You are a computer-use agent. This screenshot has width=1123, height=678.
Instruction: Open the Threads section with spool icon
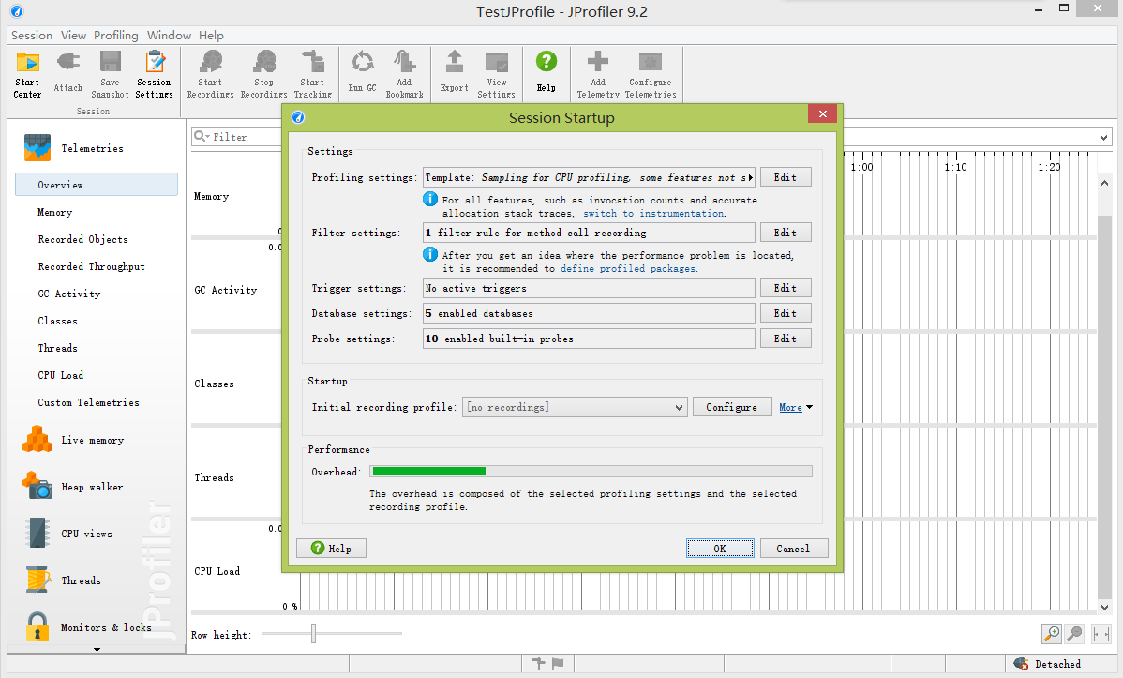point(81,580)
